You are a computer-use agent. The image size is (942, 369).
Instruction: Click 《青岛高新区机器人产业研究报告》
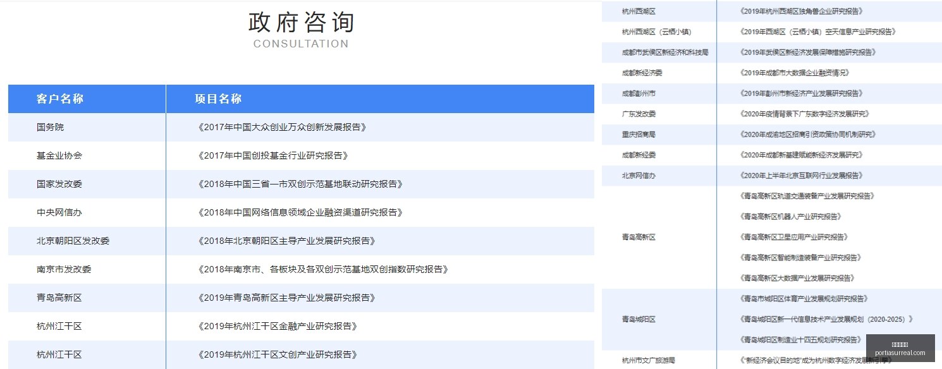tap(790, 217)
